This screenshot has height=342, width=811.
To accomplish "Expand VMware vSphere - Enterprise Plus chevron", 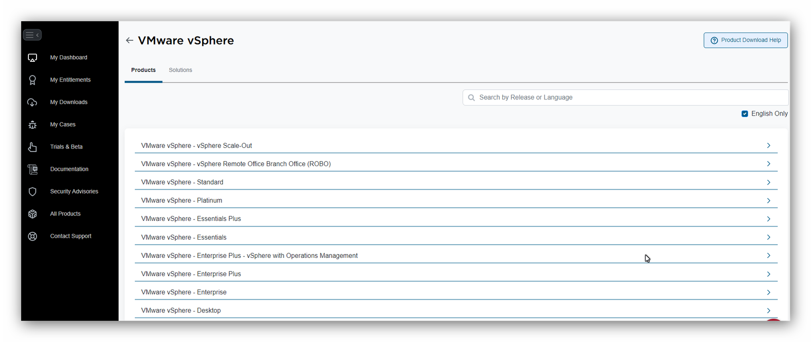I will click(x=768, y=274).
